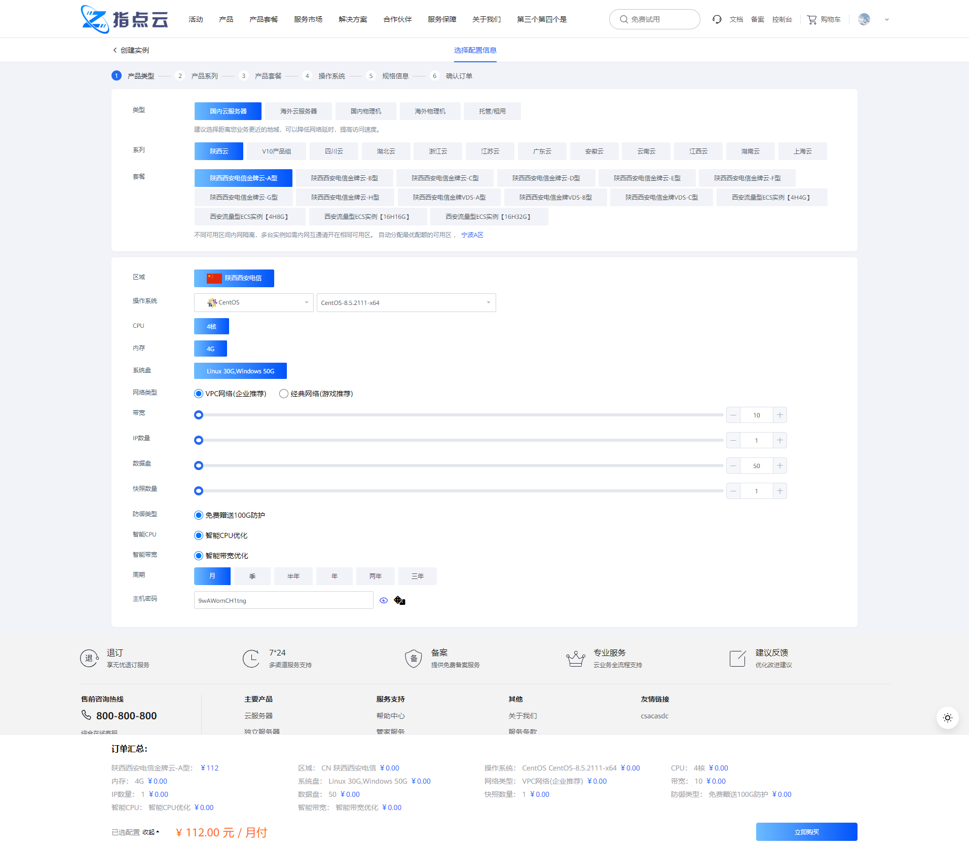The height and width of the screenshot is (849, 969).
Task: Click the 免费试用 search field
Action: click(x=655, y=19)
